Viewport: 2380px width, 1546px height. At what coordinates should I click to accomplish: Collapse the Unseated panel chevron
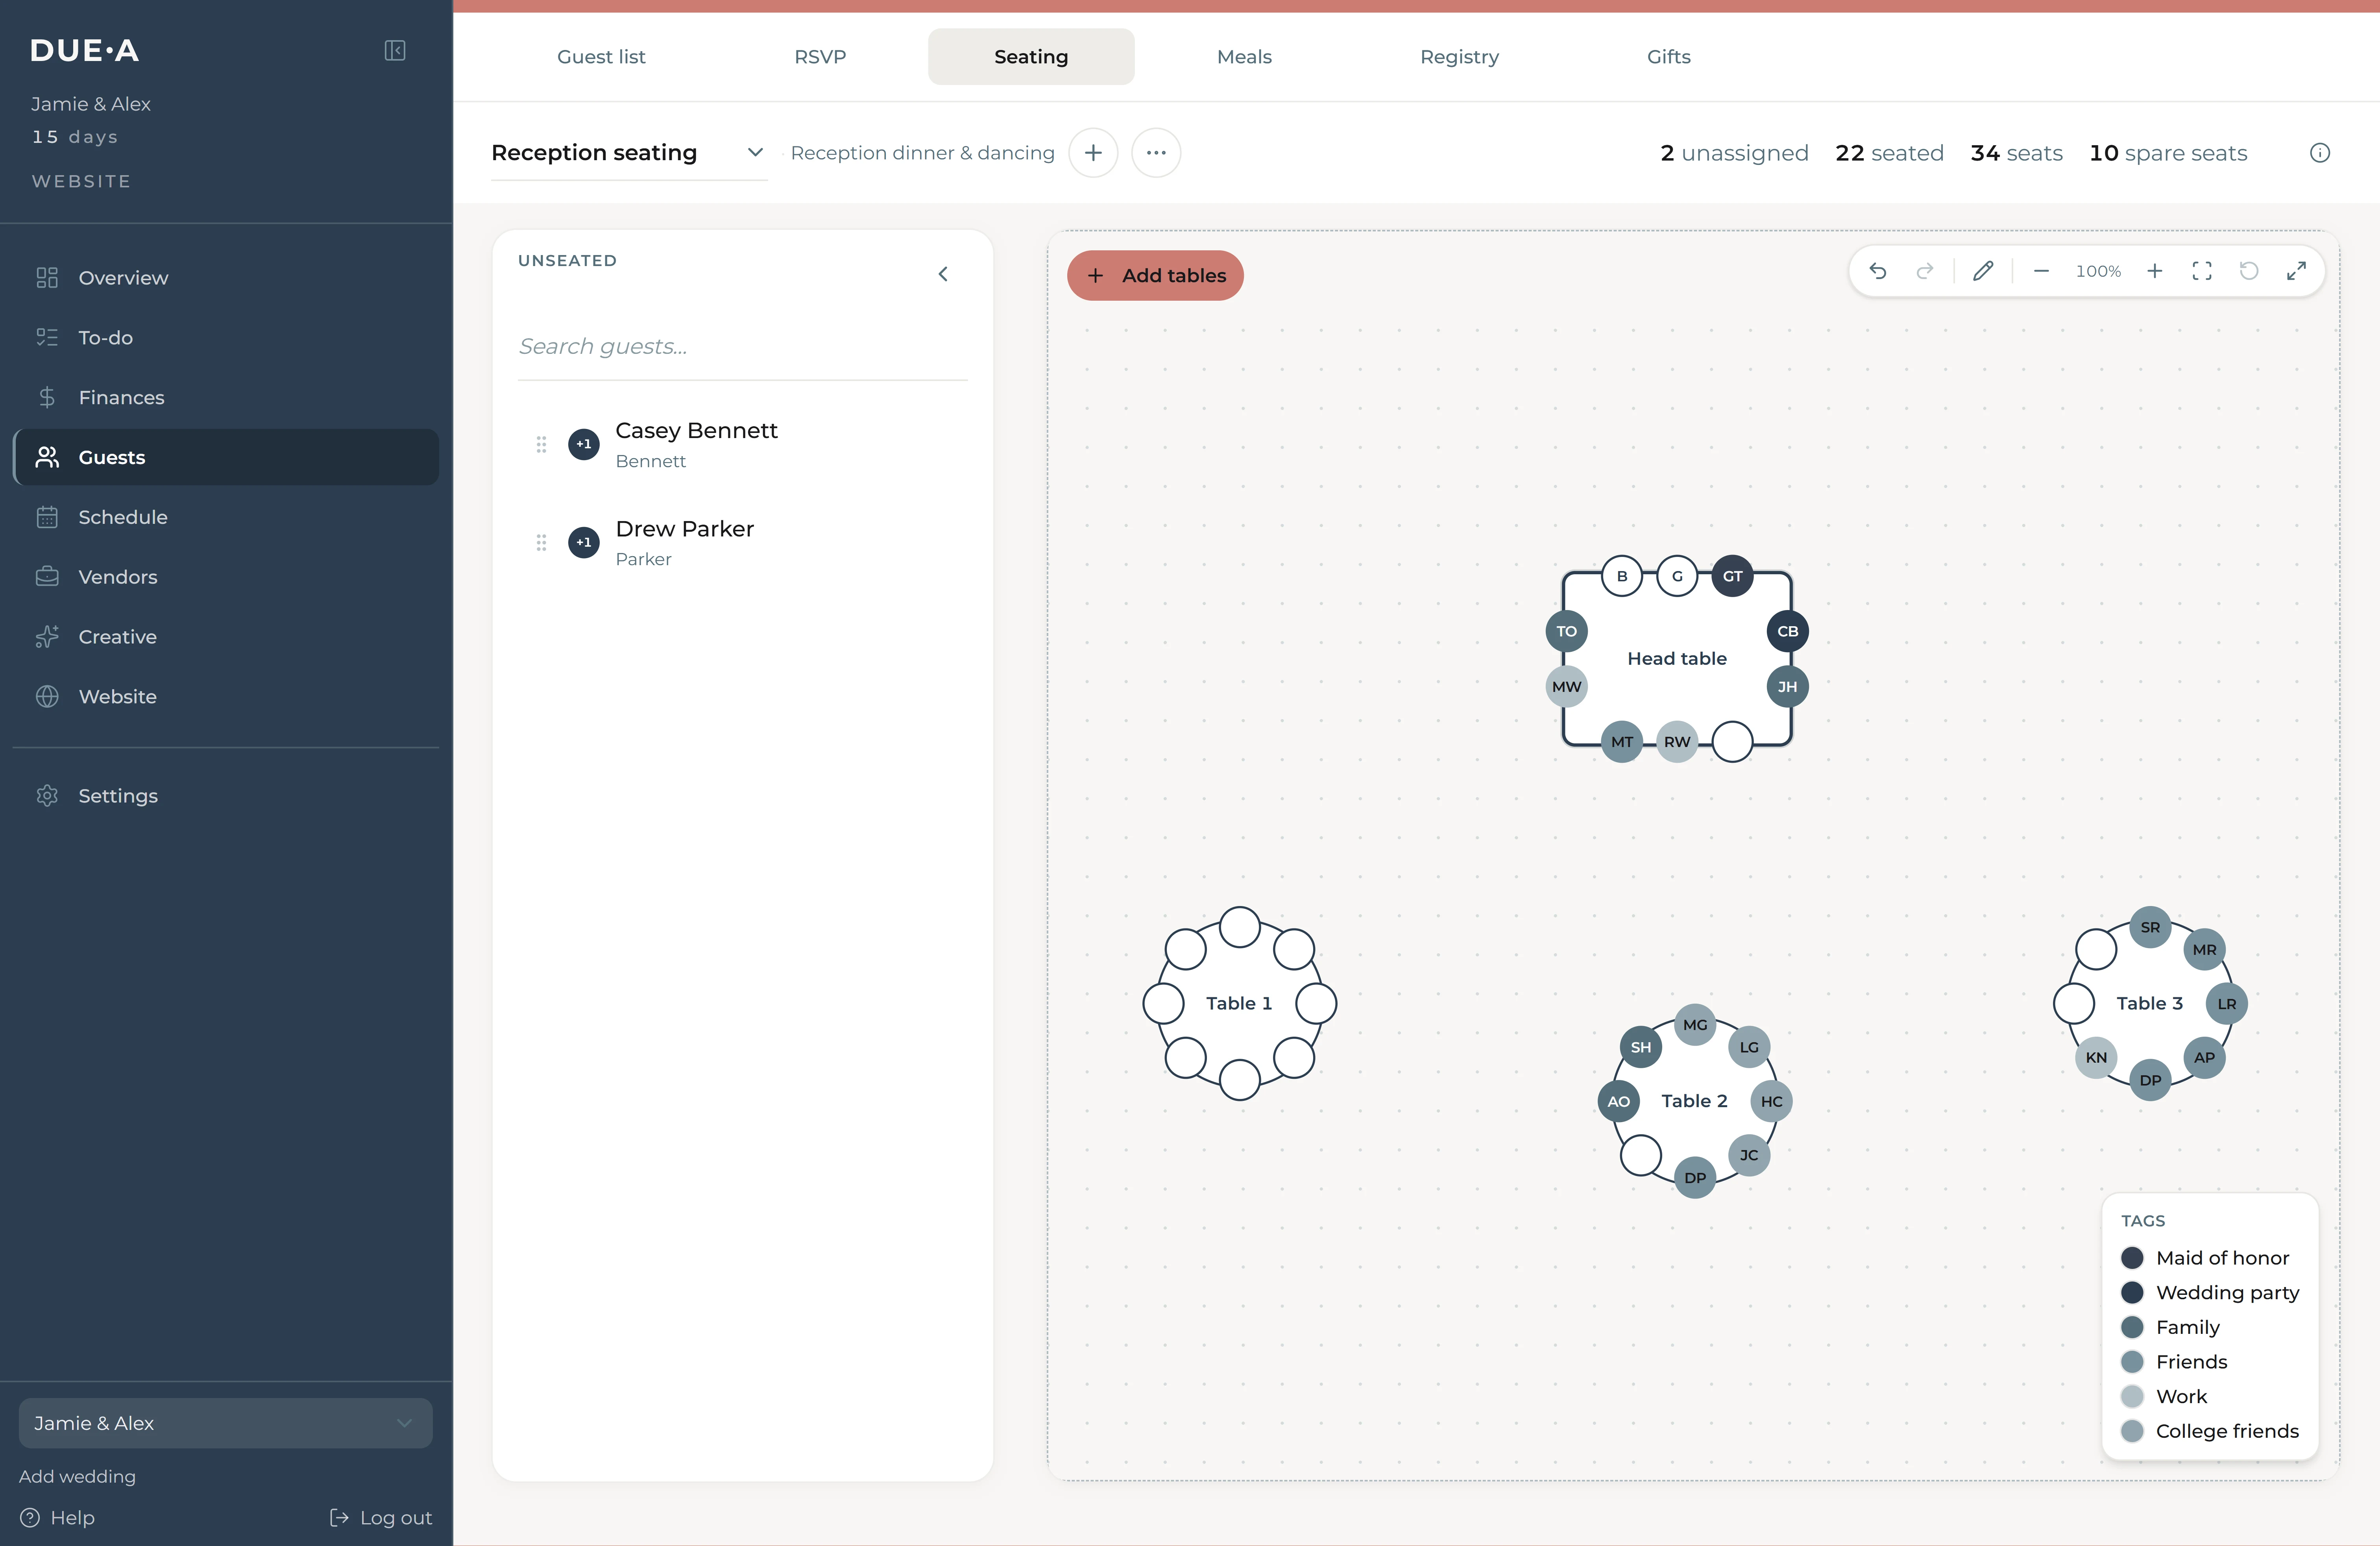pyautogui.click(x=943, y=274)
